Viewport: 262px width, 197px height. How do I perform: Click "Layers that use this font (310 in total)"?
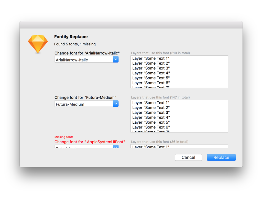[160, 53]
